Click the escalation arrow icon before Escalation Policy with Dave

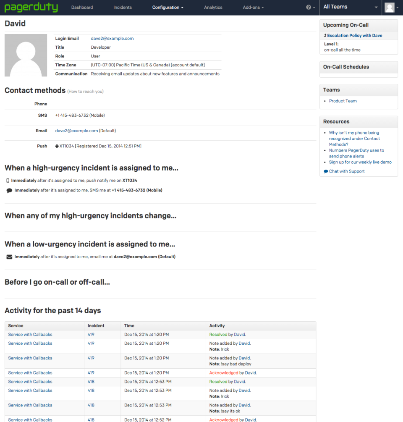click(325, 35)
